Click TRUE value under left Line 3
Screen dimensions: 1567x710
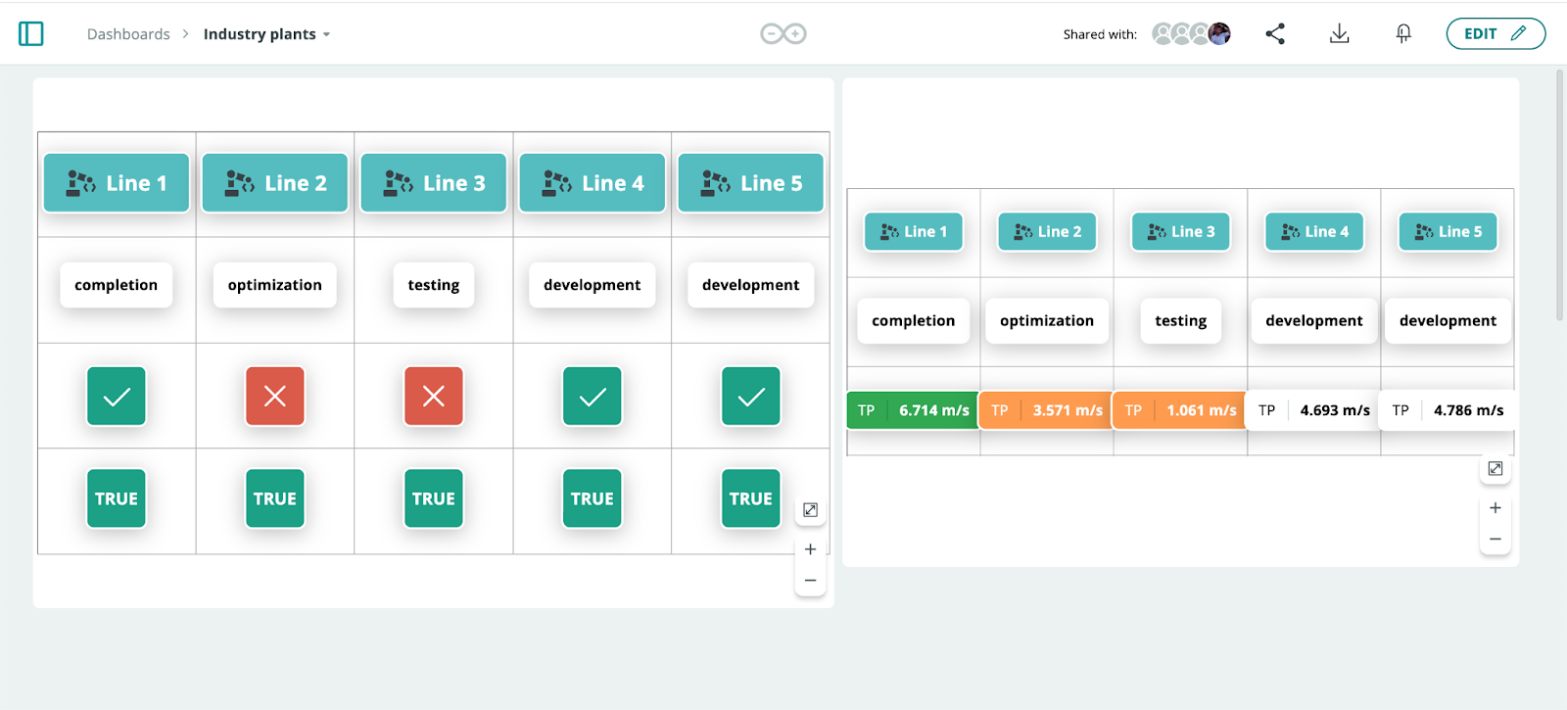coord(434,498)
